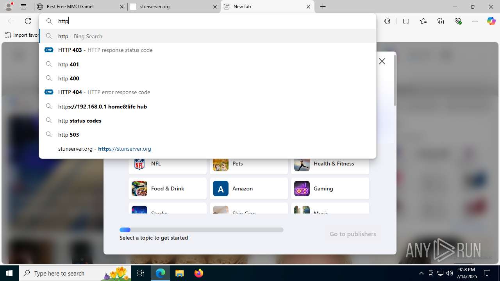
Task: Click the Gaming controller icon
Action: tap(302, 189)
